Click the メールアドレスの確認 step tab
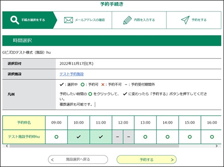 [x=84, y=20]
